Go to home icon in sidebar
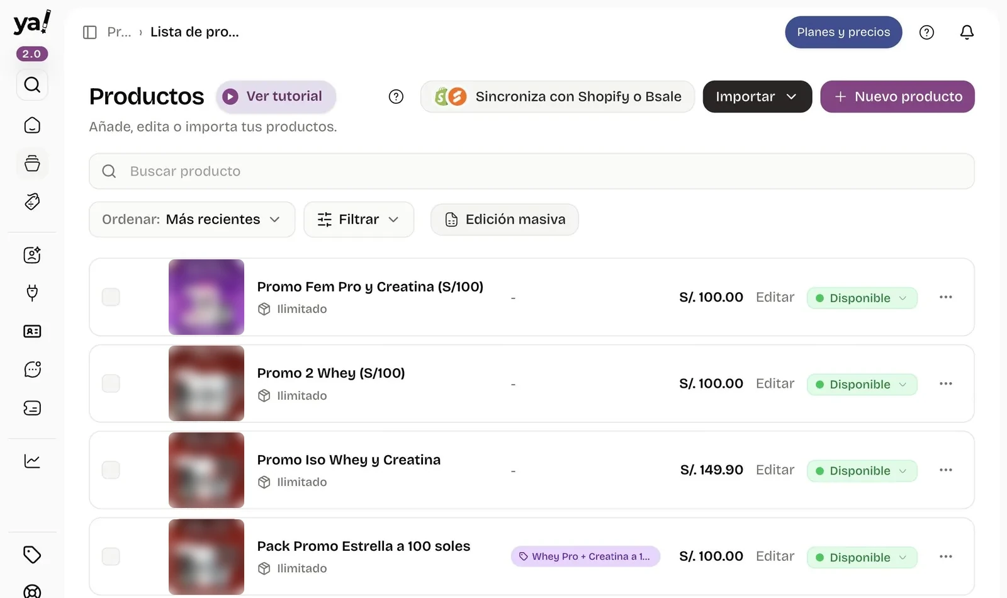This screenshot has height=598, width=1007. (x=32, y=125)
